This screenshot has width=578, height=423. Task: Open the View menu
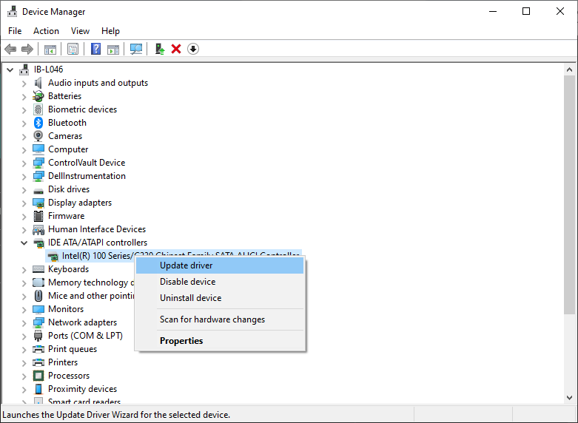[x=80, y=31]
